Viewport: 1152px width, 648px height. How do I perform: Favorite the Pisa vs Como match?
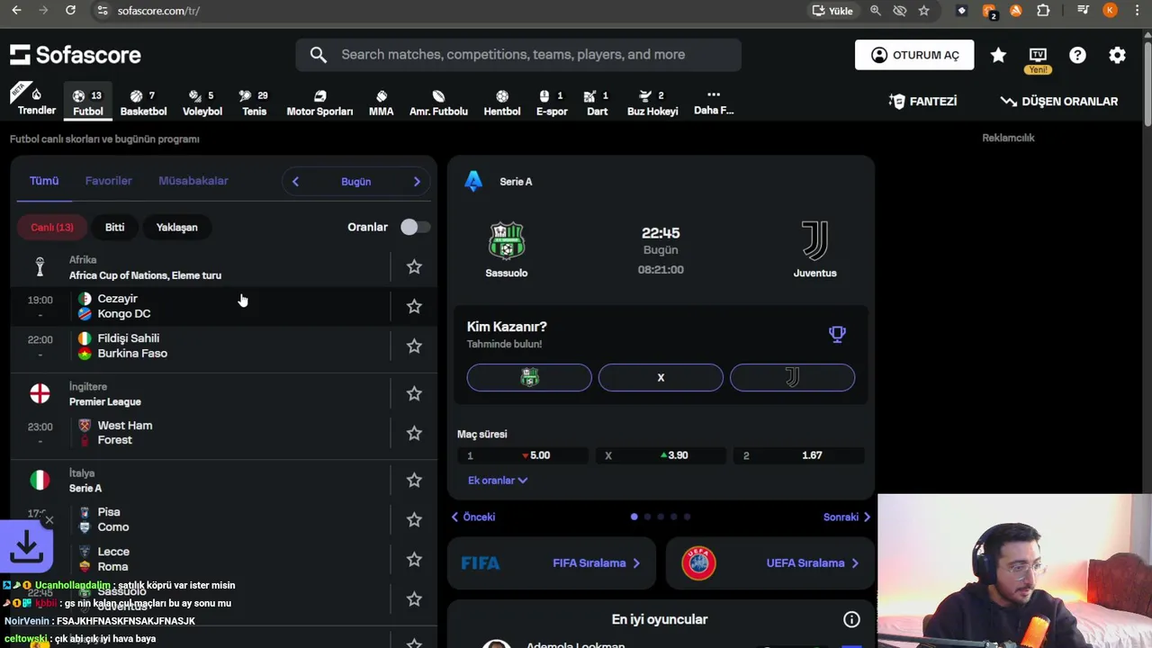[414, 520]
